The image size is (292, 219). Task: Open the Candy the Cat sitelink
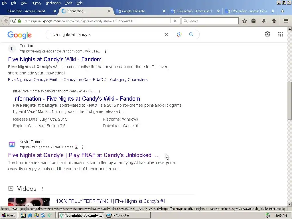coord(76,80)
